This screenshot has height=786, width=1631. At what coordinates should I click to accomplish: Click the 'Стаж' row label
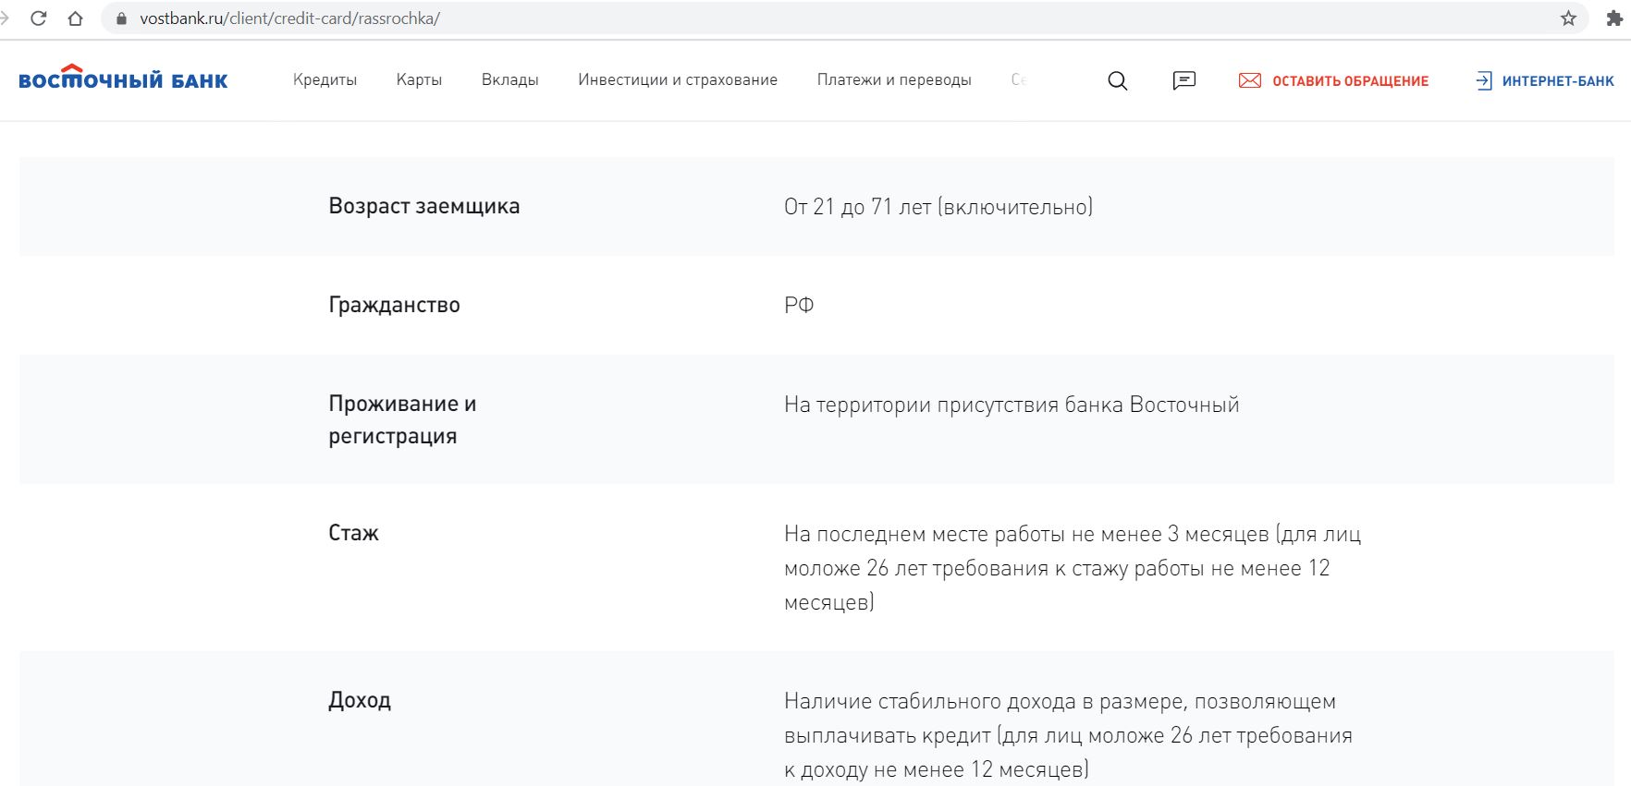(x=353, y=533)
